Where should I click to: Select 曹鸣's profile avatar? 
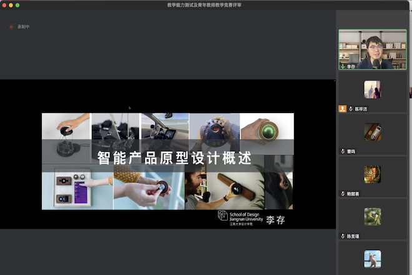coord(373,132)
